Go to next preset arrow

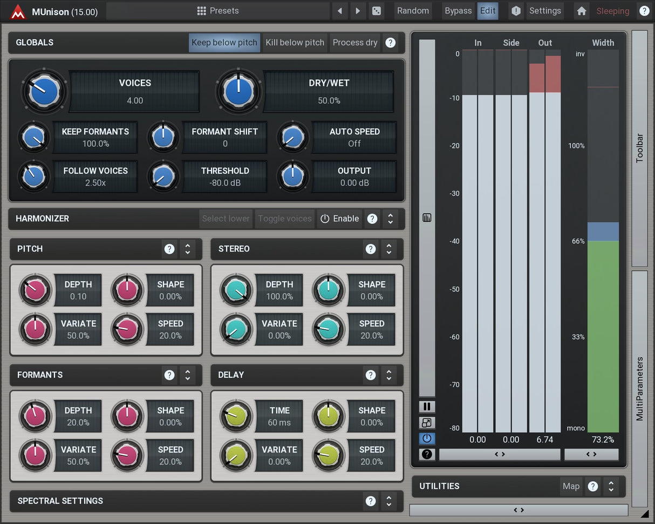[x=357, y=11]
